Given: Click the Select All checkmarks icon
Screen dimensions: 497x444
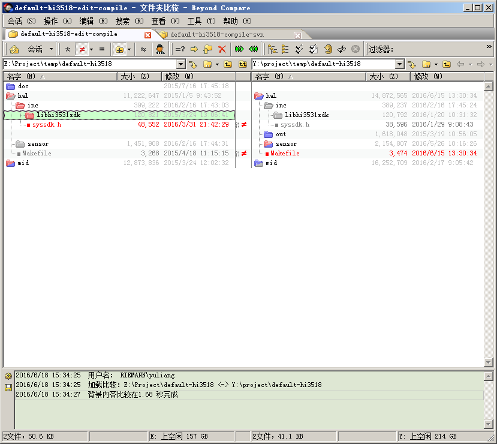Looking at the screenshot, I should pyautogui.click(x=299, y=49).
